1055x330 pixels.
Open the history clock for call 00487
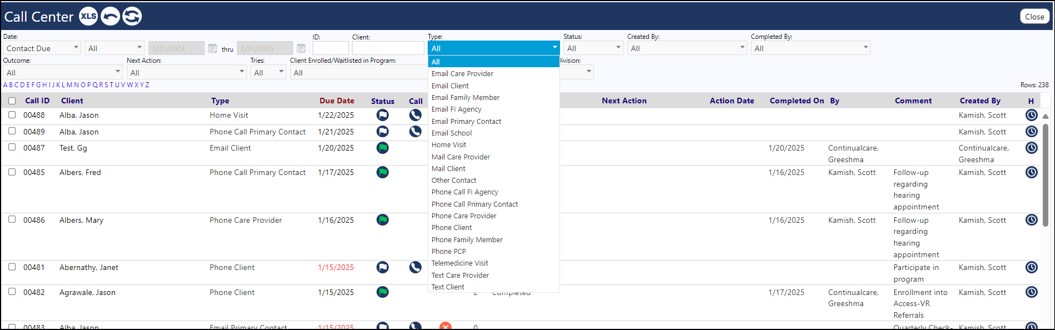[x=1032, y=148]
